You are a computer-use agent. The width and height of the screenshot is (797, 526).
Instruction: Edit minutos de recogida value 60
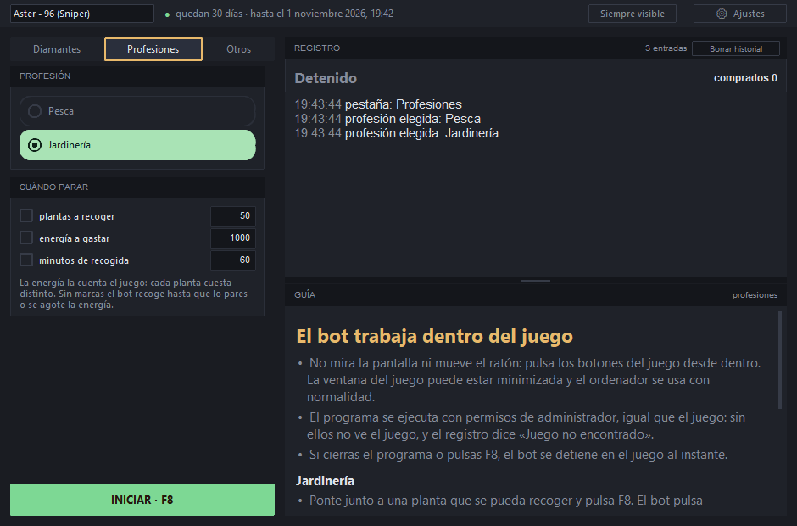(233, 260)
